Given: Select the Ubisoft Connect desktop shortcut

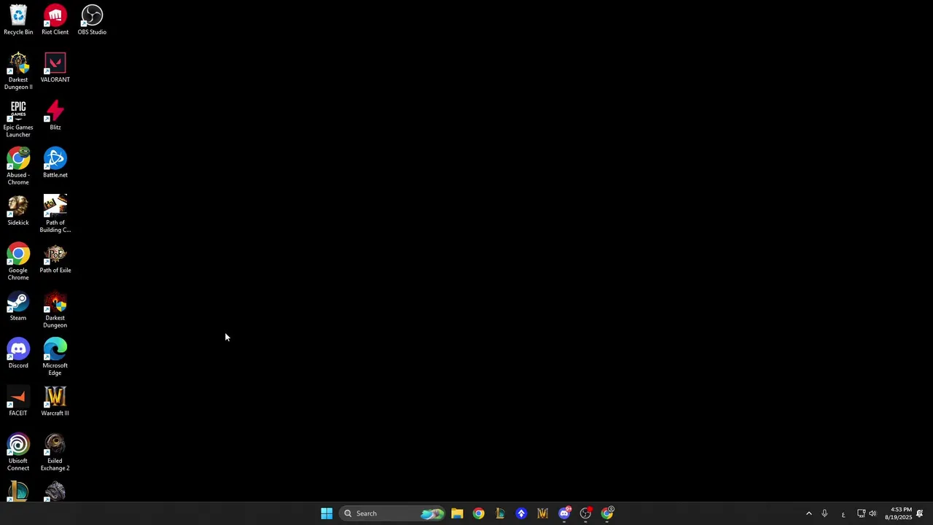Looking at the screenshot, I should click(18, 452).
